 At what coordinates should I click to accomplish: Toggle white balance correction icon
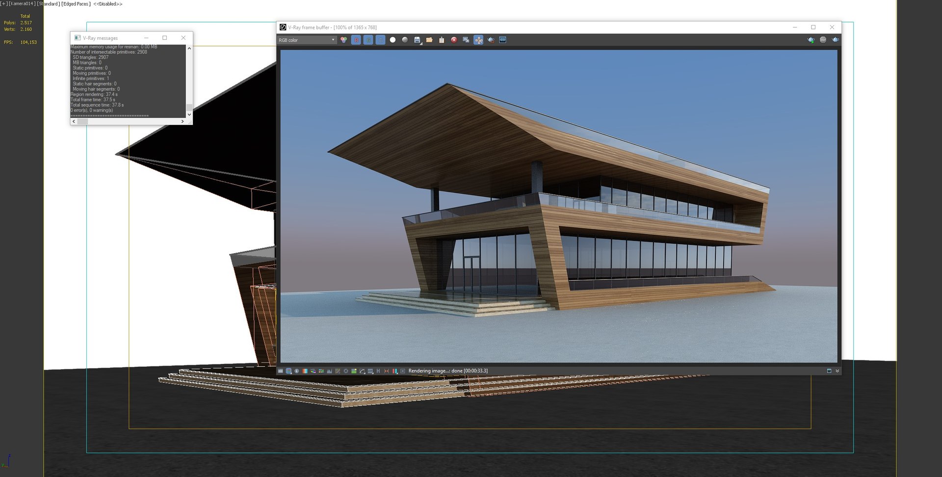point(305,371)
